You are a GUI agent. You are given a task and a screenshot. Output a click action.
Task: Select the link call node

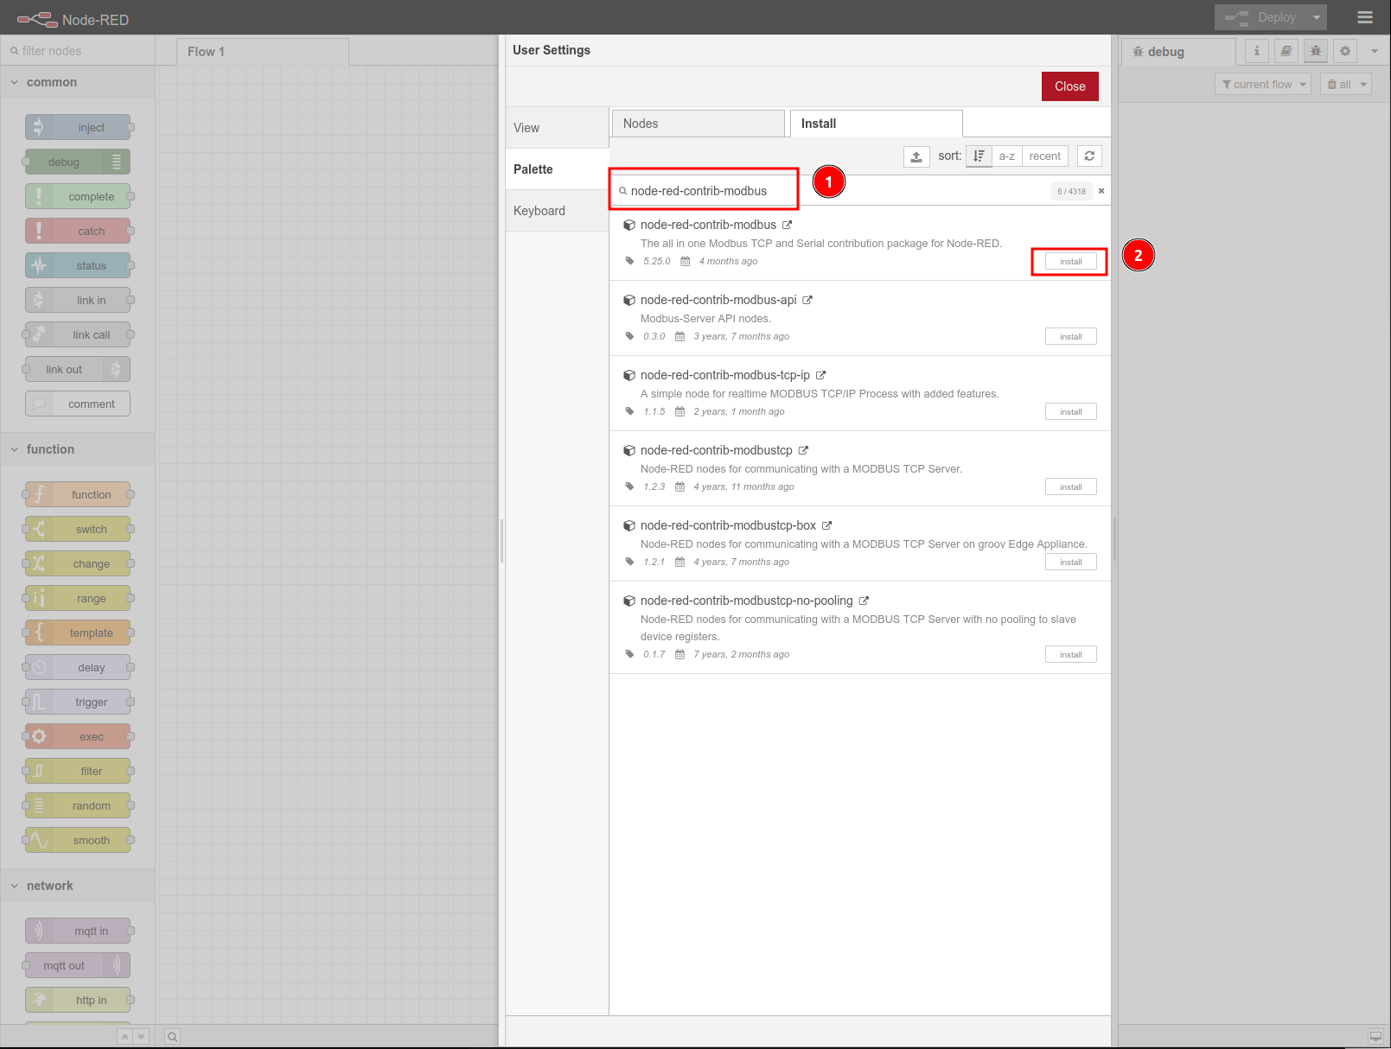click(x=78, y=334)
